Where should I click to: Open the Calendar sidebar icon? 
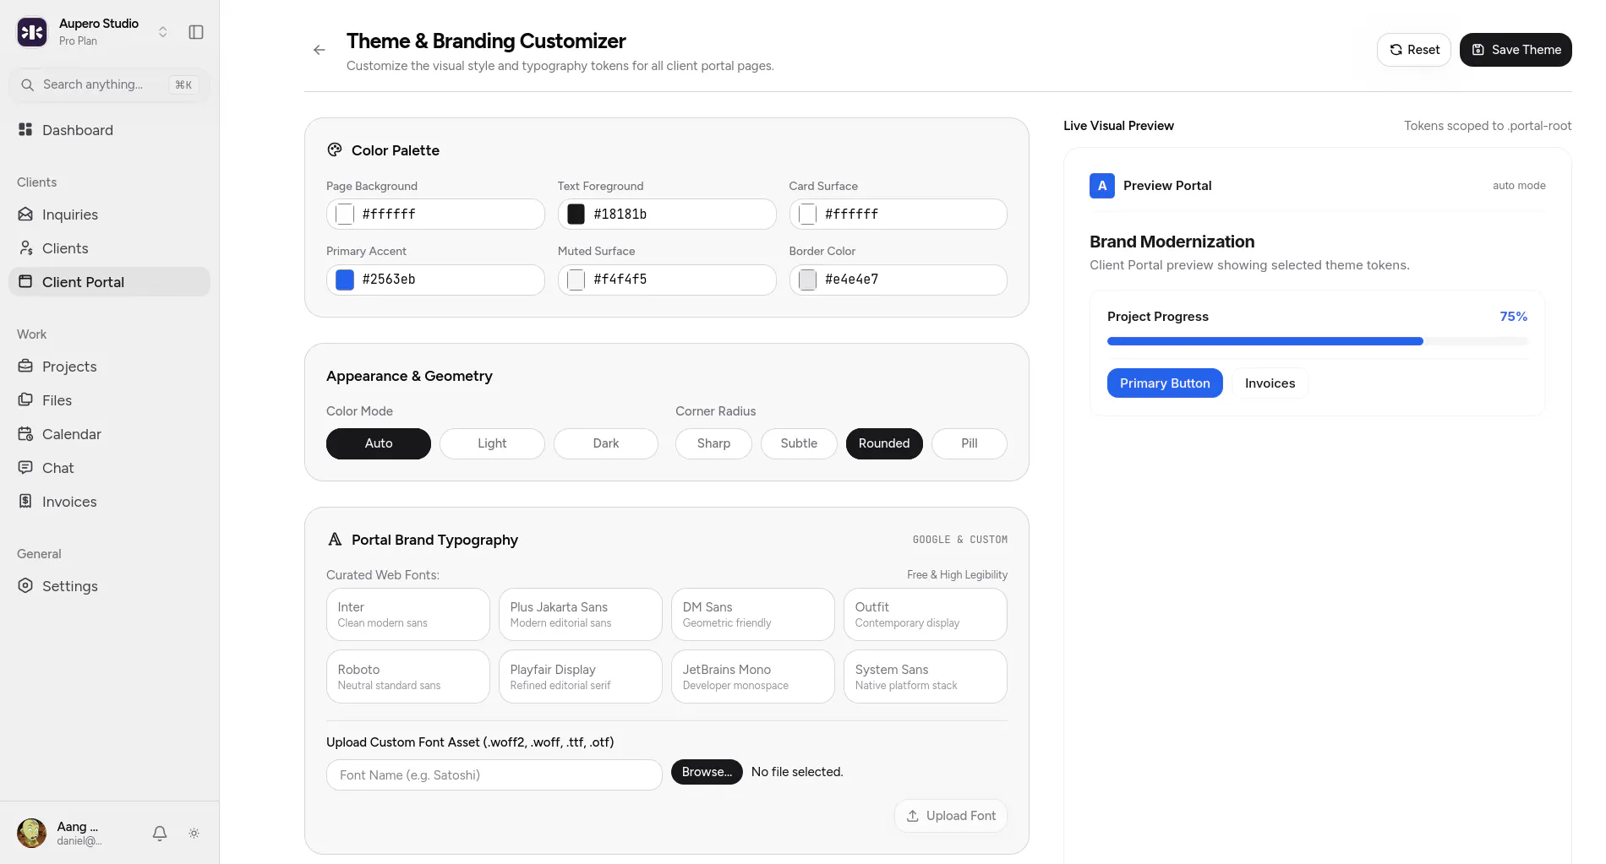(25, 433)
